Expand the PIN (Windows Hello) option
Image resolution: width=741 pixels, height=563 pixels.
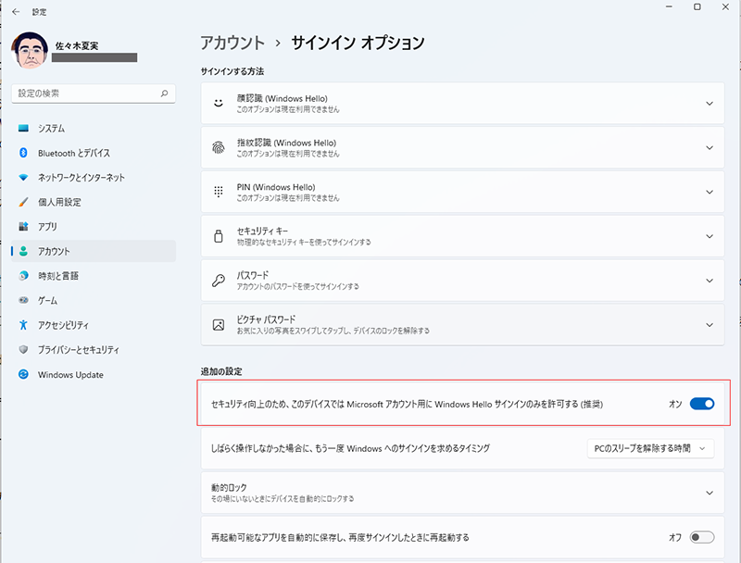click(x=710, y=192)
